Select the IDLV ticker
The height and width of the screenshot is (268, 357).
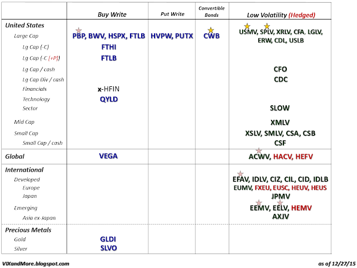259,179
